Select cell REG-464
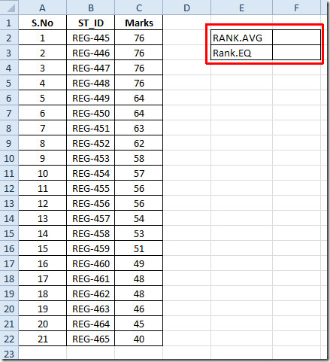Image resolution: width=330 pixels, height=362 pixels. [x=90, y=324]
